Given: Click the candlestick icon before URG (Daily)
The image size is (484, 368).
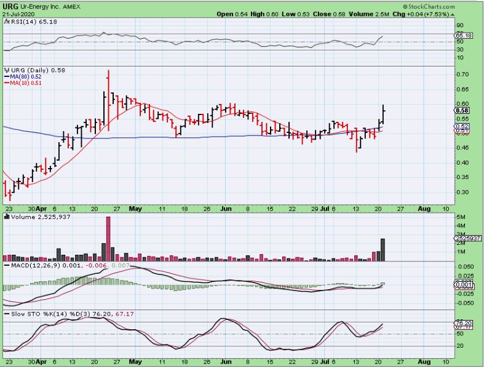Looking at the screenshot, I should (7, 70).
